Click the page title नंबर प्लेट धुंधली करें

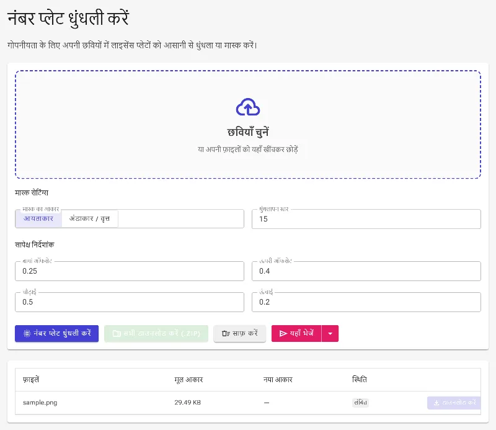(x=68, y=18)
